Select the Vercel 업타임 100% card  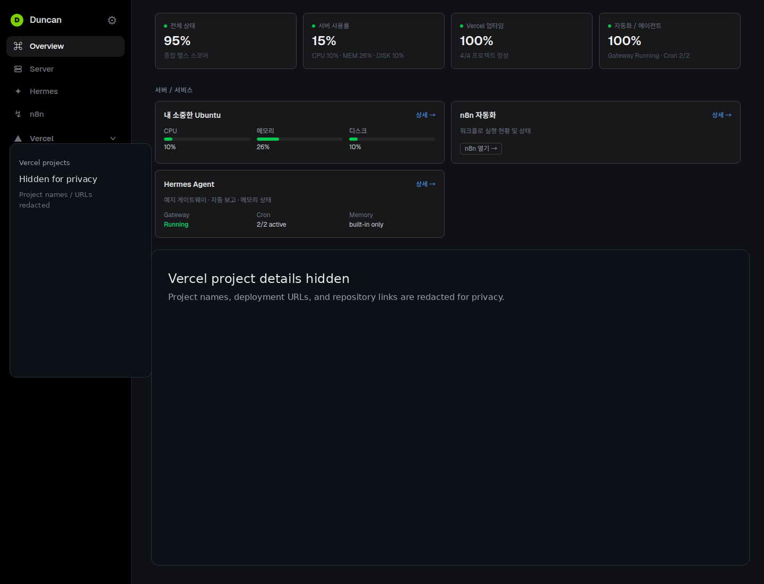(522, 41)
